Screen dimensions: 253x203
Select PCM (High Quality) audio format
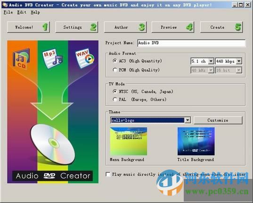point(136,70)
